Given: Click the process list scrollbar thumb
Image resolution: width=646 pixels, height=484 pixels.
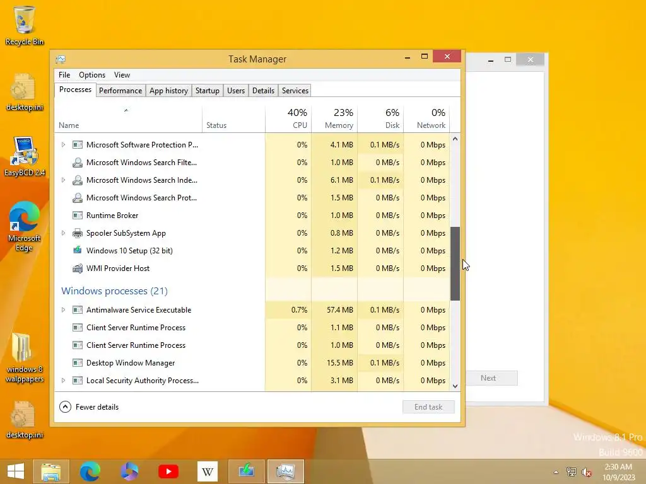Looking at the screenshot, I should click(455, 263).
